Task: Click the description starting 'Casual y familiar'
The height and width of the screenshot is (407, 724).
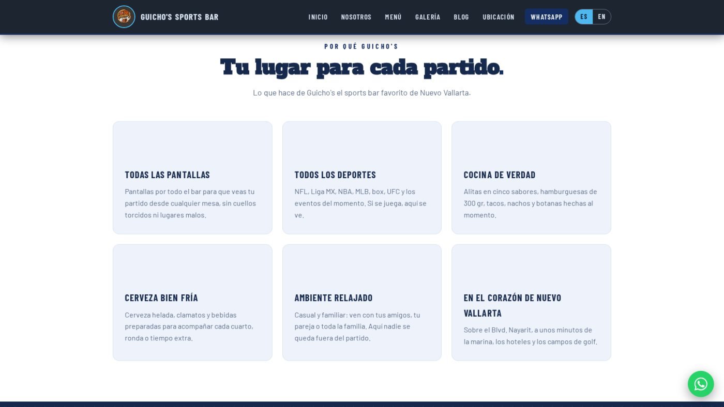Action: pos(357,326)
